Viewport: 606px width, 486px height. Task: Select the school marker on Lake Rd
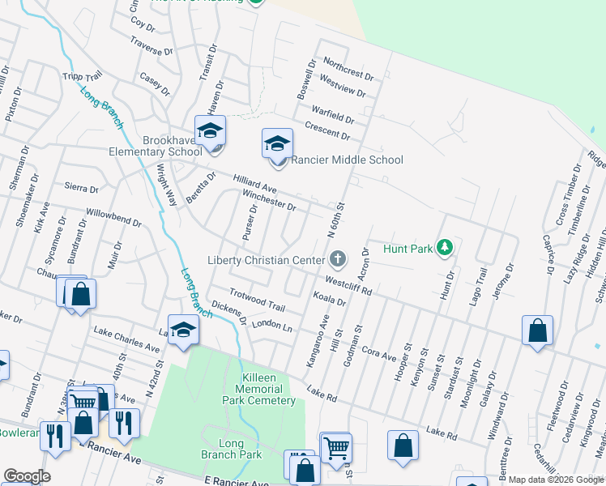[x=184, y=330]
